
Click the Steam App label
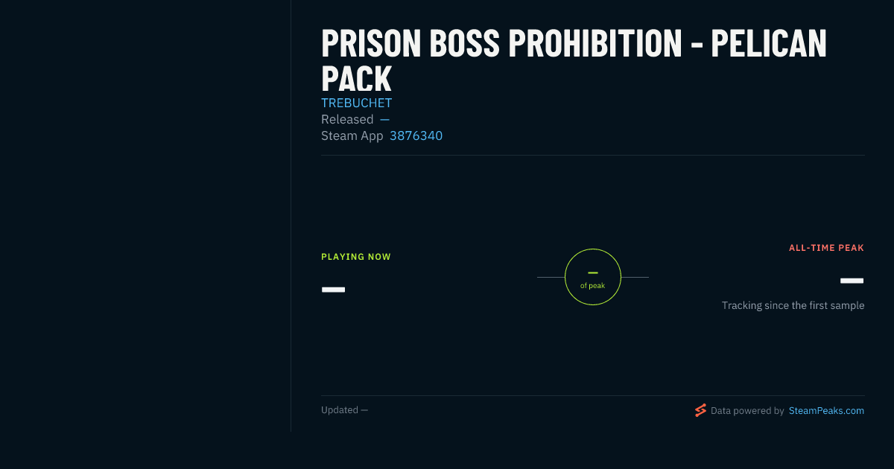[x=352, y=135]
